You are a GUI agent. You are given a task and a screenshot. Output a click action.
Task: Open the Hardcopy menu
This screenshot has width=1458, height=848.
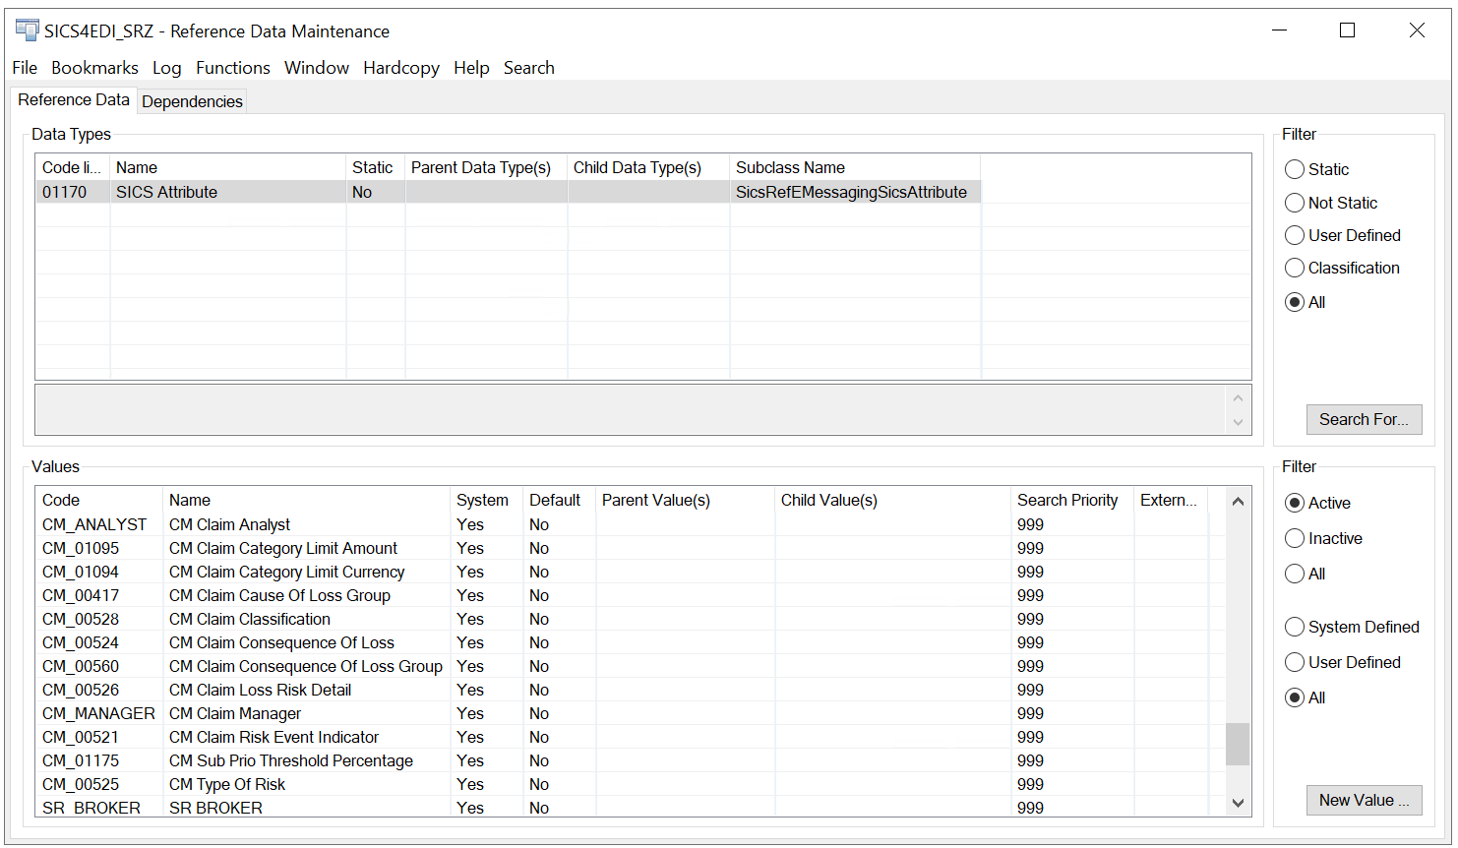pos(400,68)
